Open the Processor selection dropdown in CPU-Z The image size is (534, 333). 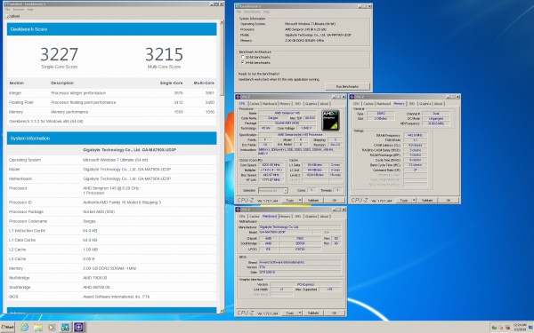(x=273, y=190)
